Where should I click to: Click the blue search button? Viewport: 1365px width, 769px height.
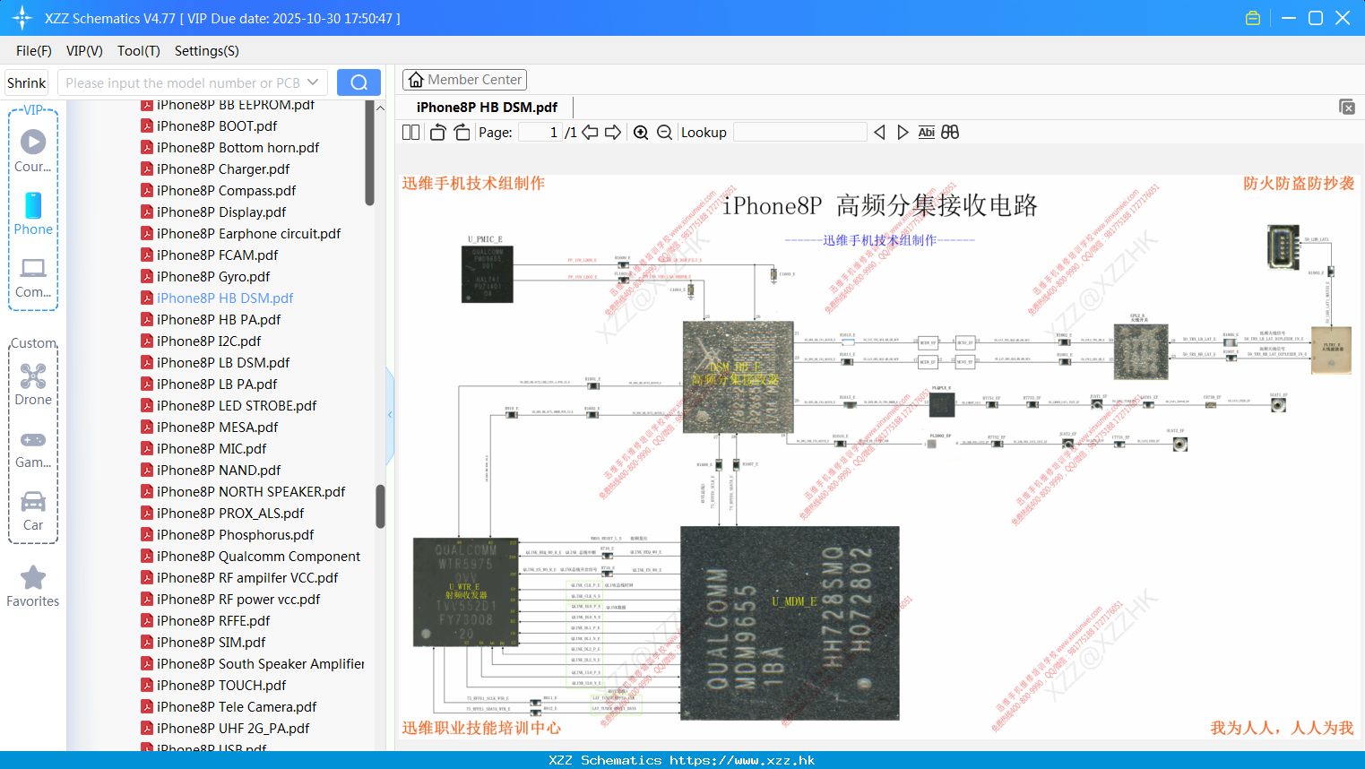[x=359, y=82]
